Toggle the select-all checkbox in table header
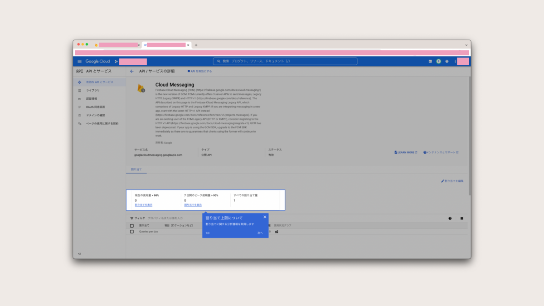This screenshot has height=306, width=544. [132, 226]
